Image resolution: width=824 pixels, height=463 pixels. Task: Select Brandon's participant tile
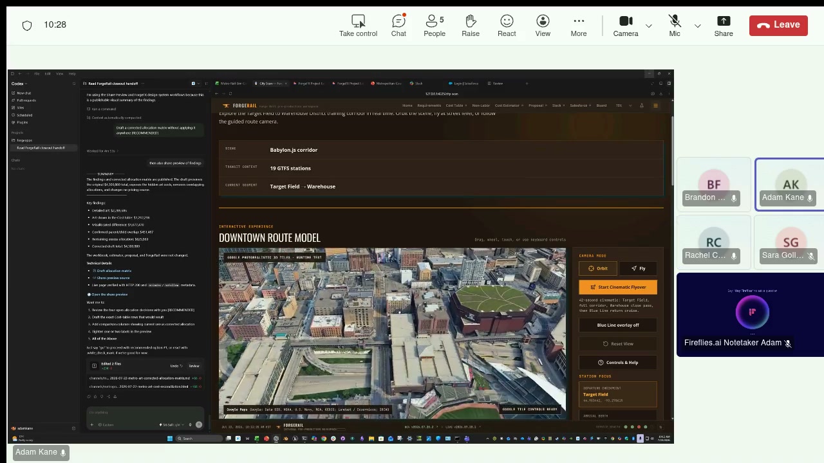click(x=713, y=184)
